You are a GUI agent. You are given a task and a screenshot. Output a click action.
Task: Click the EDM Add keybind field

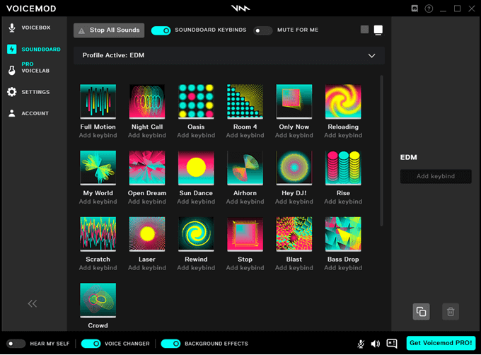[x=435, y=176]
